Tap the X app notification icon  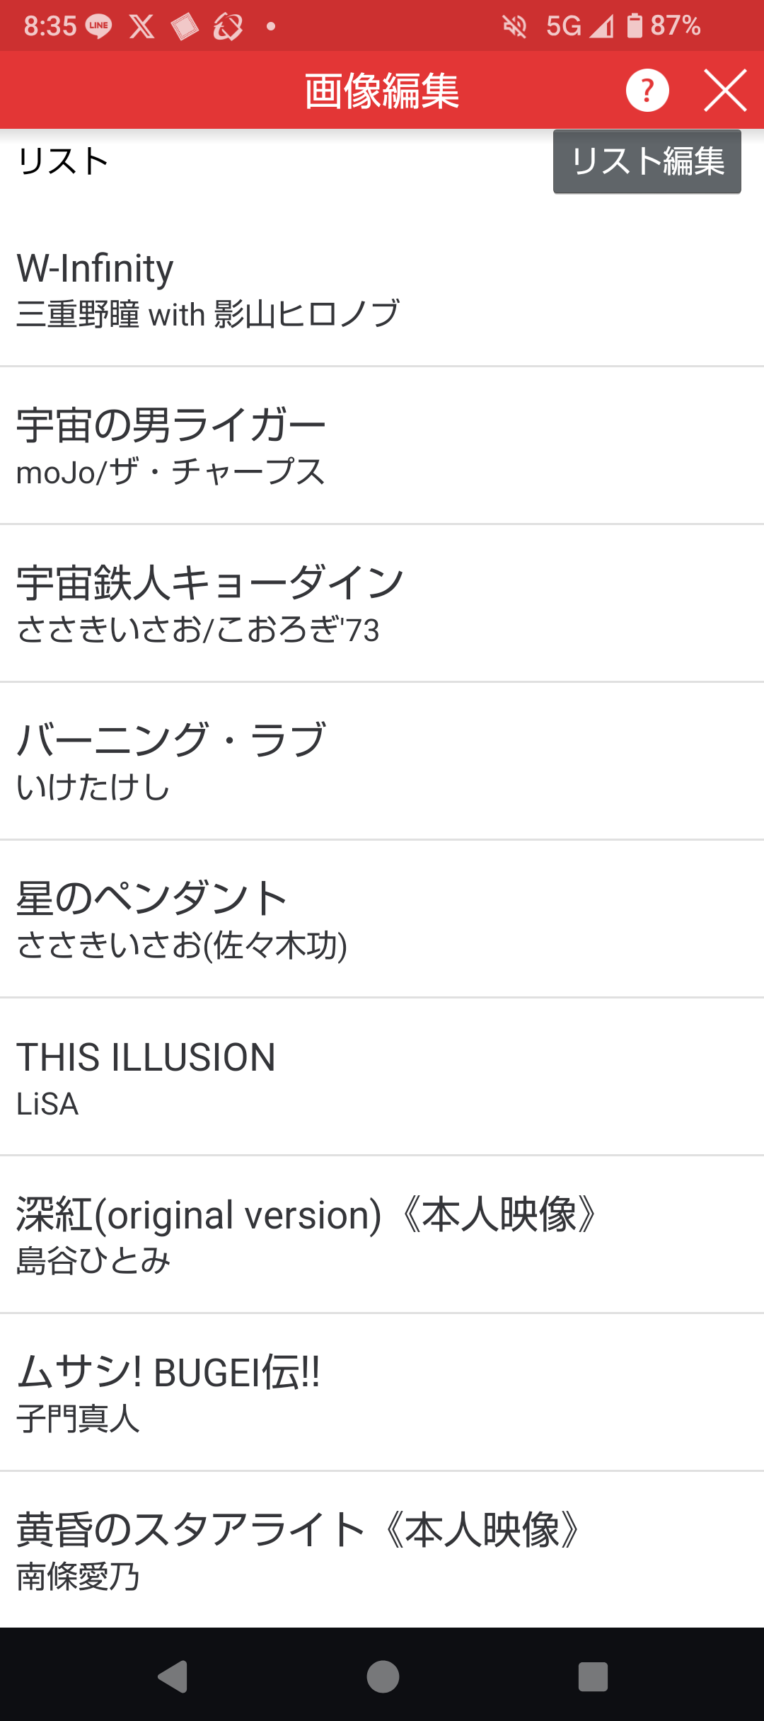pos(141,27)
